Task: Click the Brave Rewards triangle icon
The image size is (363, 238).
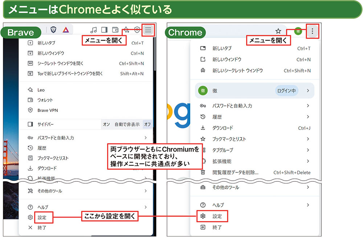Action: tap(65, 30)
